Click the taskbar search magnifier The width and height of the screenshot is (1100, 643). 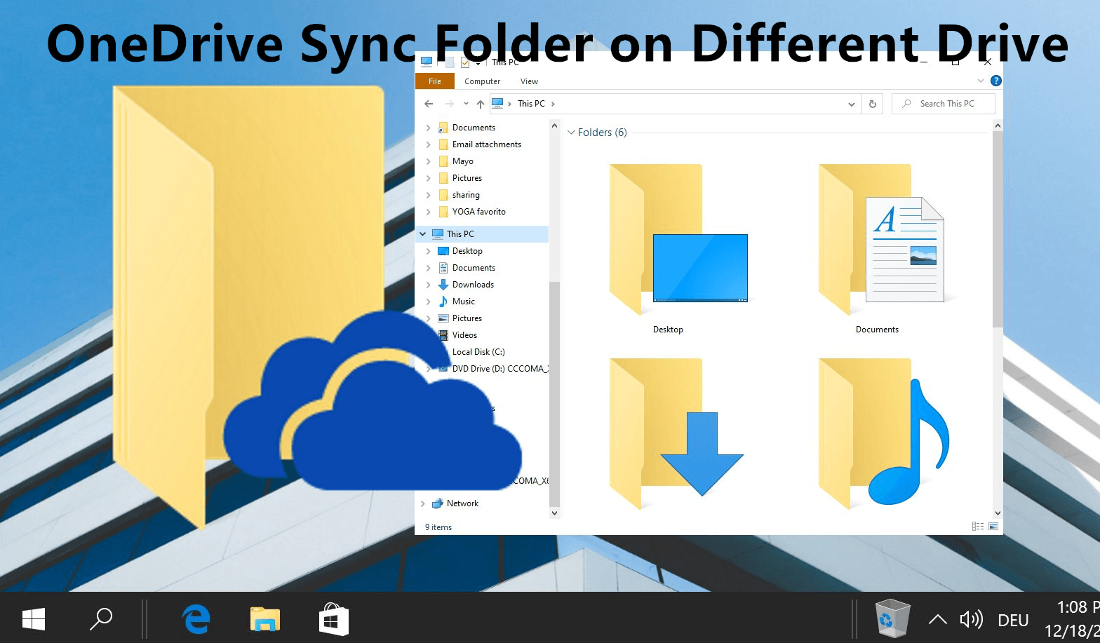click(x=101, y=619)
